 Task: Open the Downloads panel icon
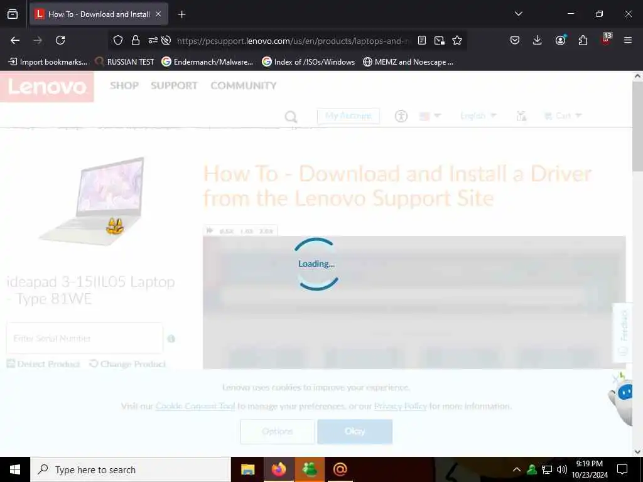[538, 40]
